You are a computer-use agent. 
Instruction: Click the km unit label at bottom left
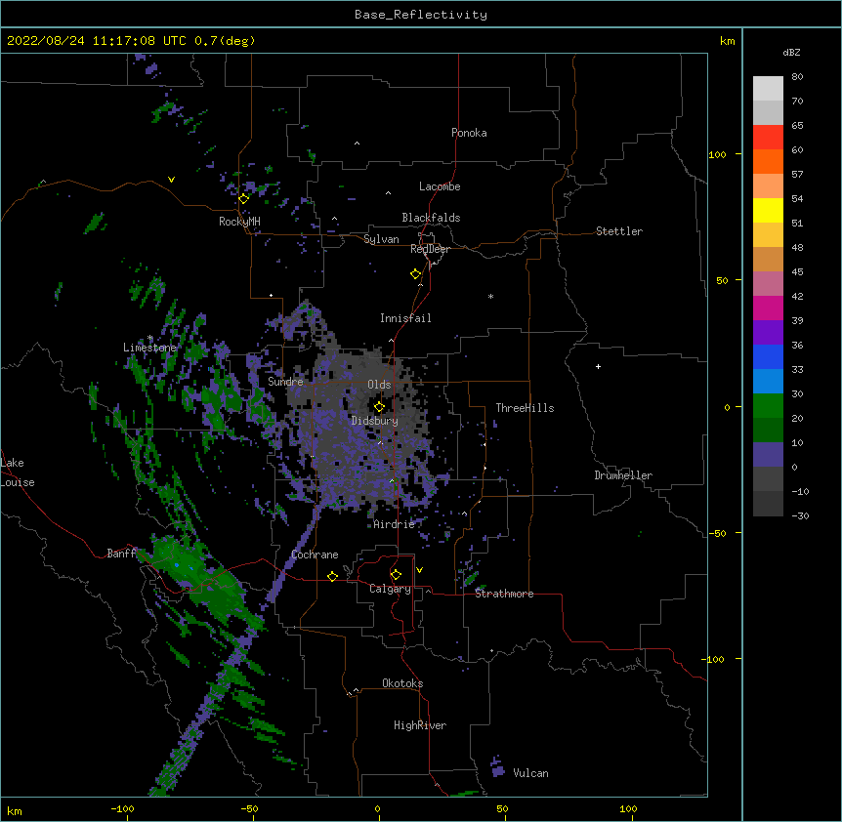coord(15,810)
